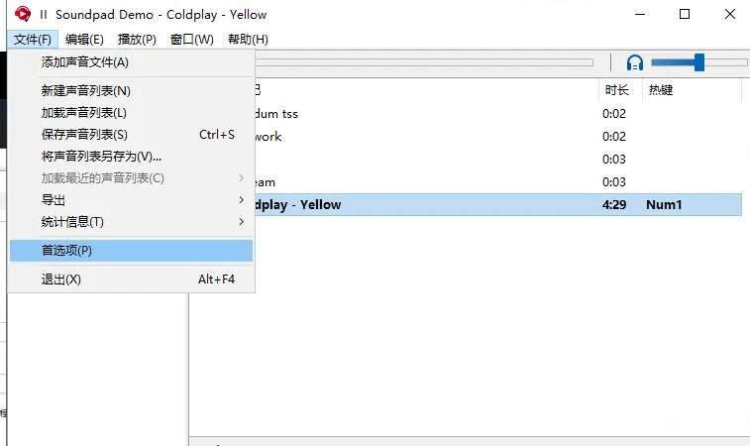Select 添加声音文件(A) menu entry
Image resolution: width=750 pixels, height=446 pixels.
(85, 62)
